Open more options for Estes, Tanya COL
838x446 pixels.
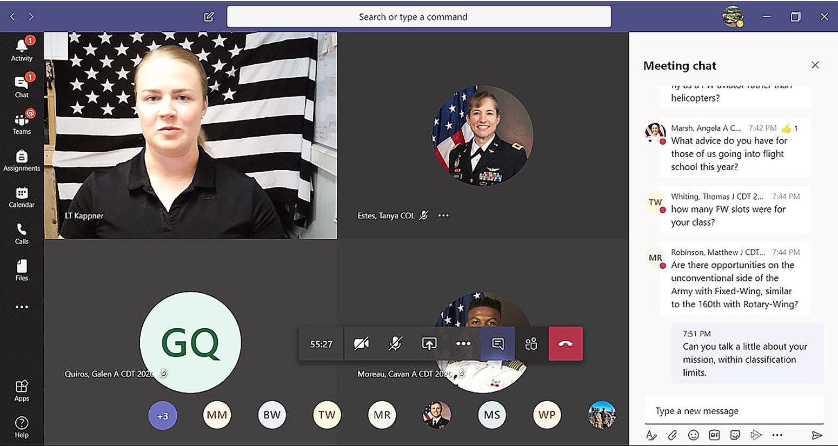[x=443, y=215]
